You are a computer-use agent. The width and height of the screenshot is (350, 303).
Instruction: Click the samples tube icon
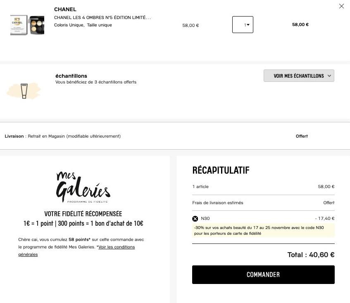coord(24,91)
